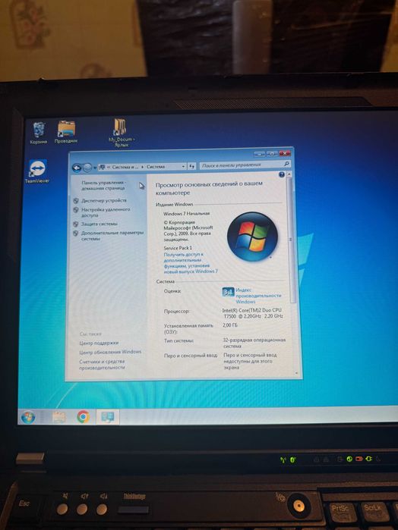Click the Windows 7 Начальная edition text
398x530 pixels.
click(186, 213)
